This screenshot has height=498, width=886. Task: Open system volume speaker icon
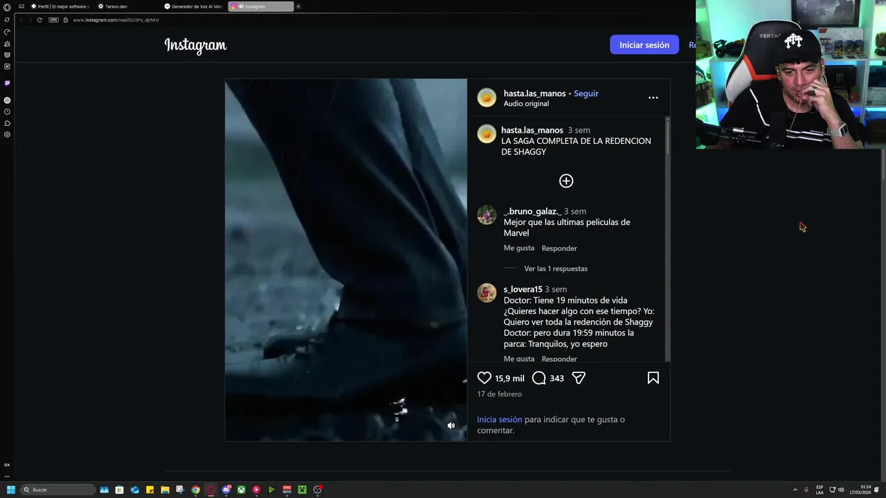(x=841, y=490)
